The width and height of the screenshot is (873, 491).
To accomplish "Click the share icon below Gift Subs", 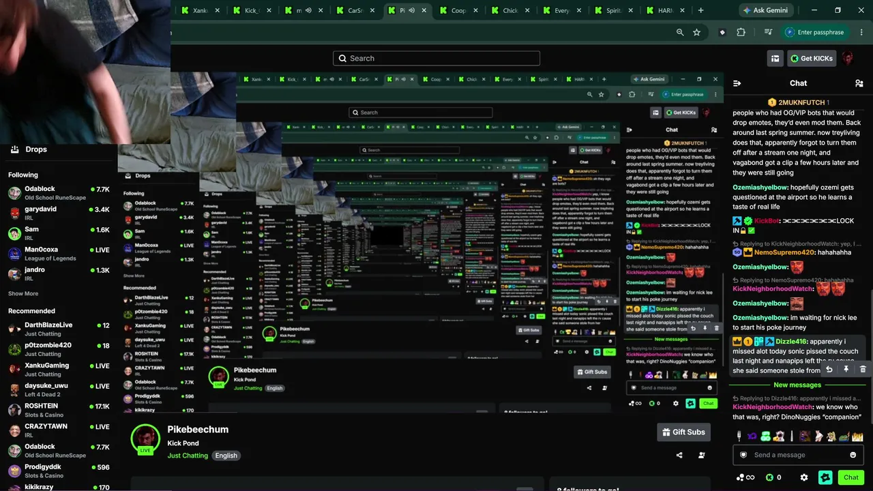I will click(x=679, y=455).
